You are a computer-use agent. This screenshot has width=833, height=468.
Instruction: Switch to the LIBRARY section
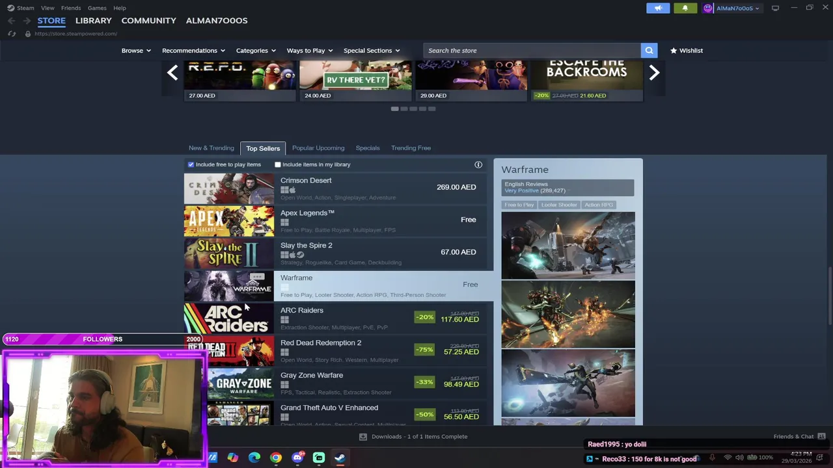[94, 20]
